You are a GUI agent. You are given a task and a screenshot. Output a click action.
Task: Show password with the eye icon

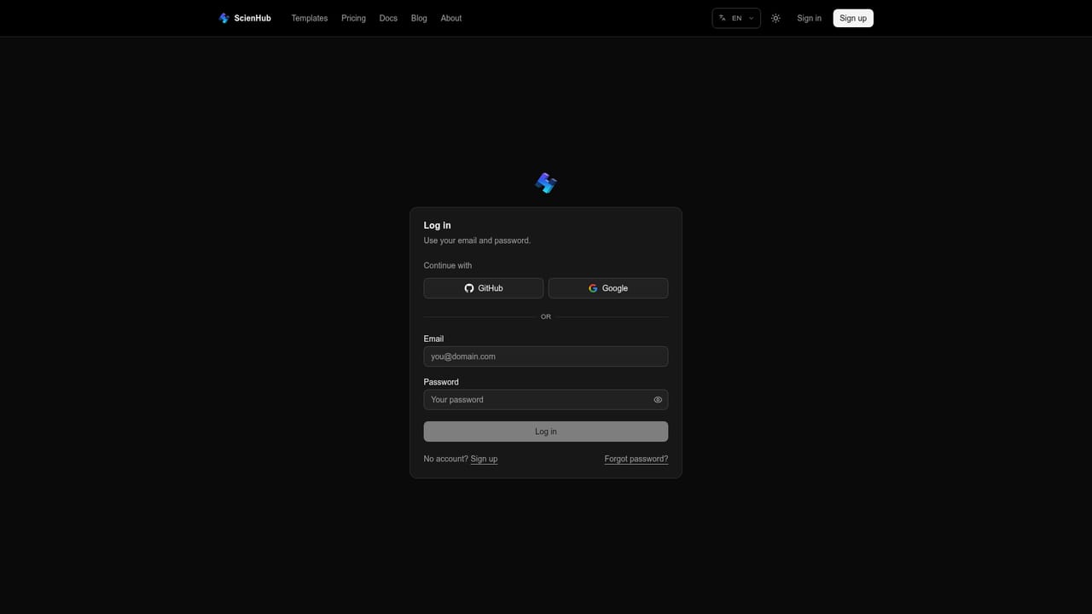pos(658,400)
